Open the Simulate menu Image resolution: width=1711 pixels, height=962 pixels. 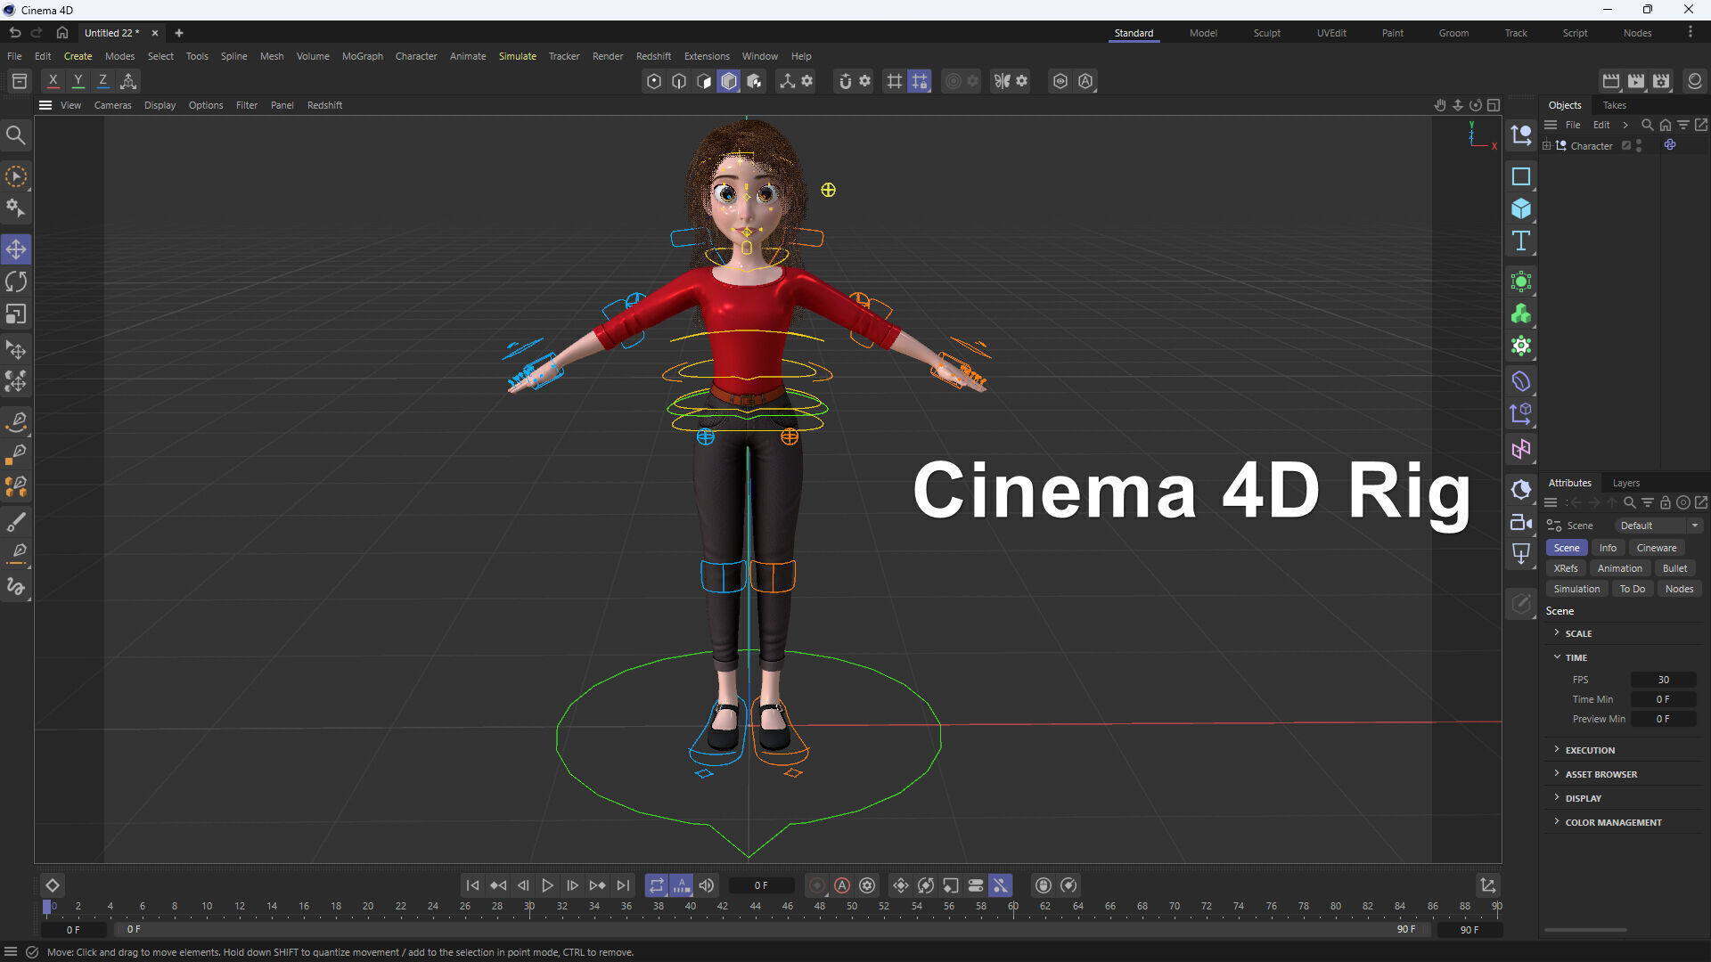tap(517, 56)
